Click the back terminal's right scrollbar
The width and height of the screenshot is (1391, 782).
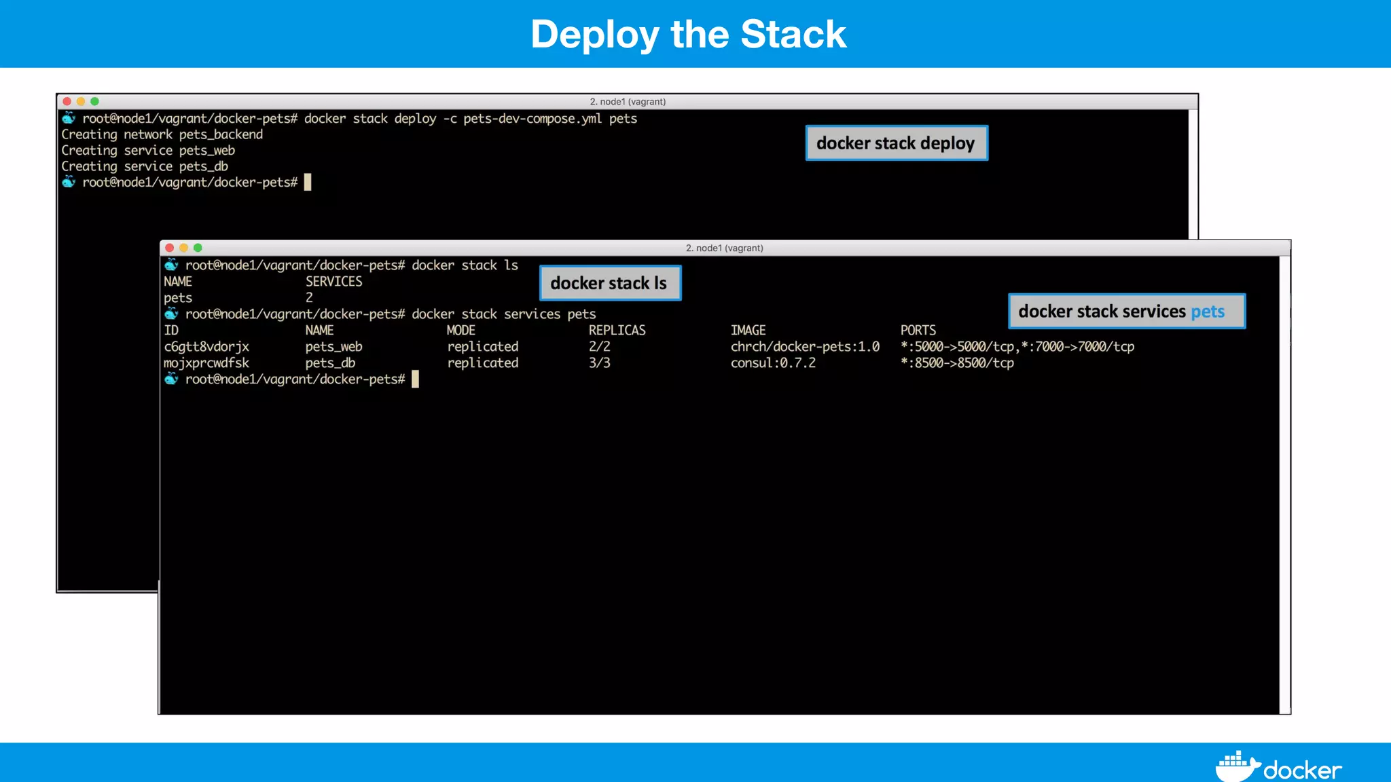[x=1193, y=173]
